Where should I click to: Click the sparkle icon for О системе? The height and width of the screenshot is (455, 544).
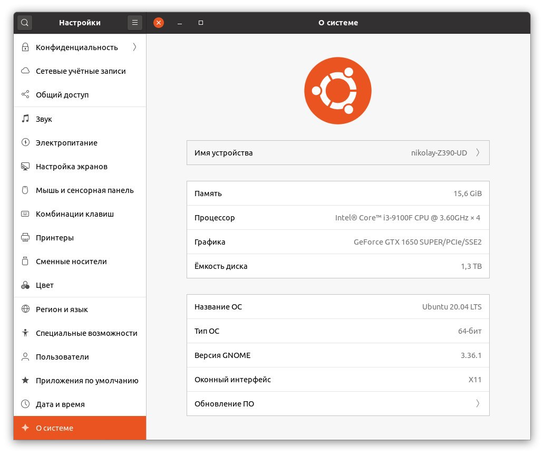click(x=25, y=428)
